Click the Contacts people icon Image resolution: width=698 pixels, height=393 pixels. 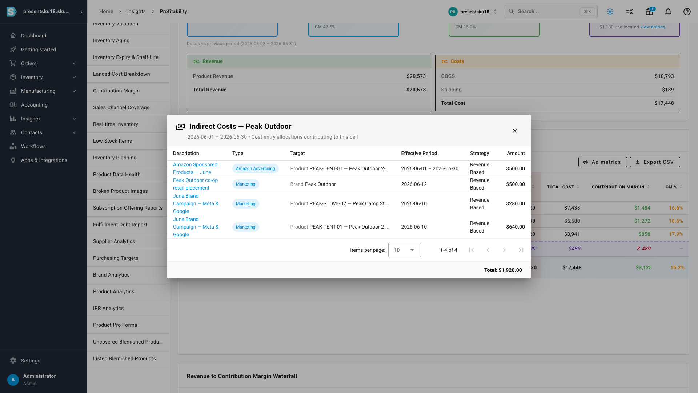tap(13, 132)
